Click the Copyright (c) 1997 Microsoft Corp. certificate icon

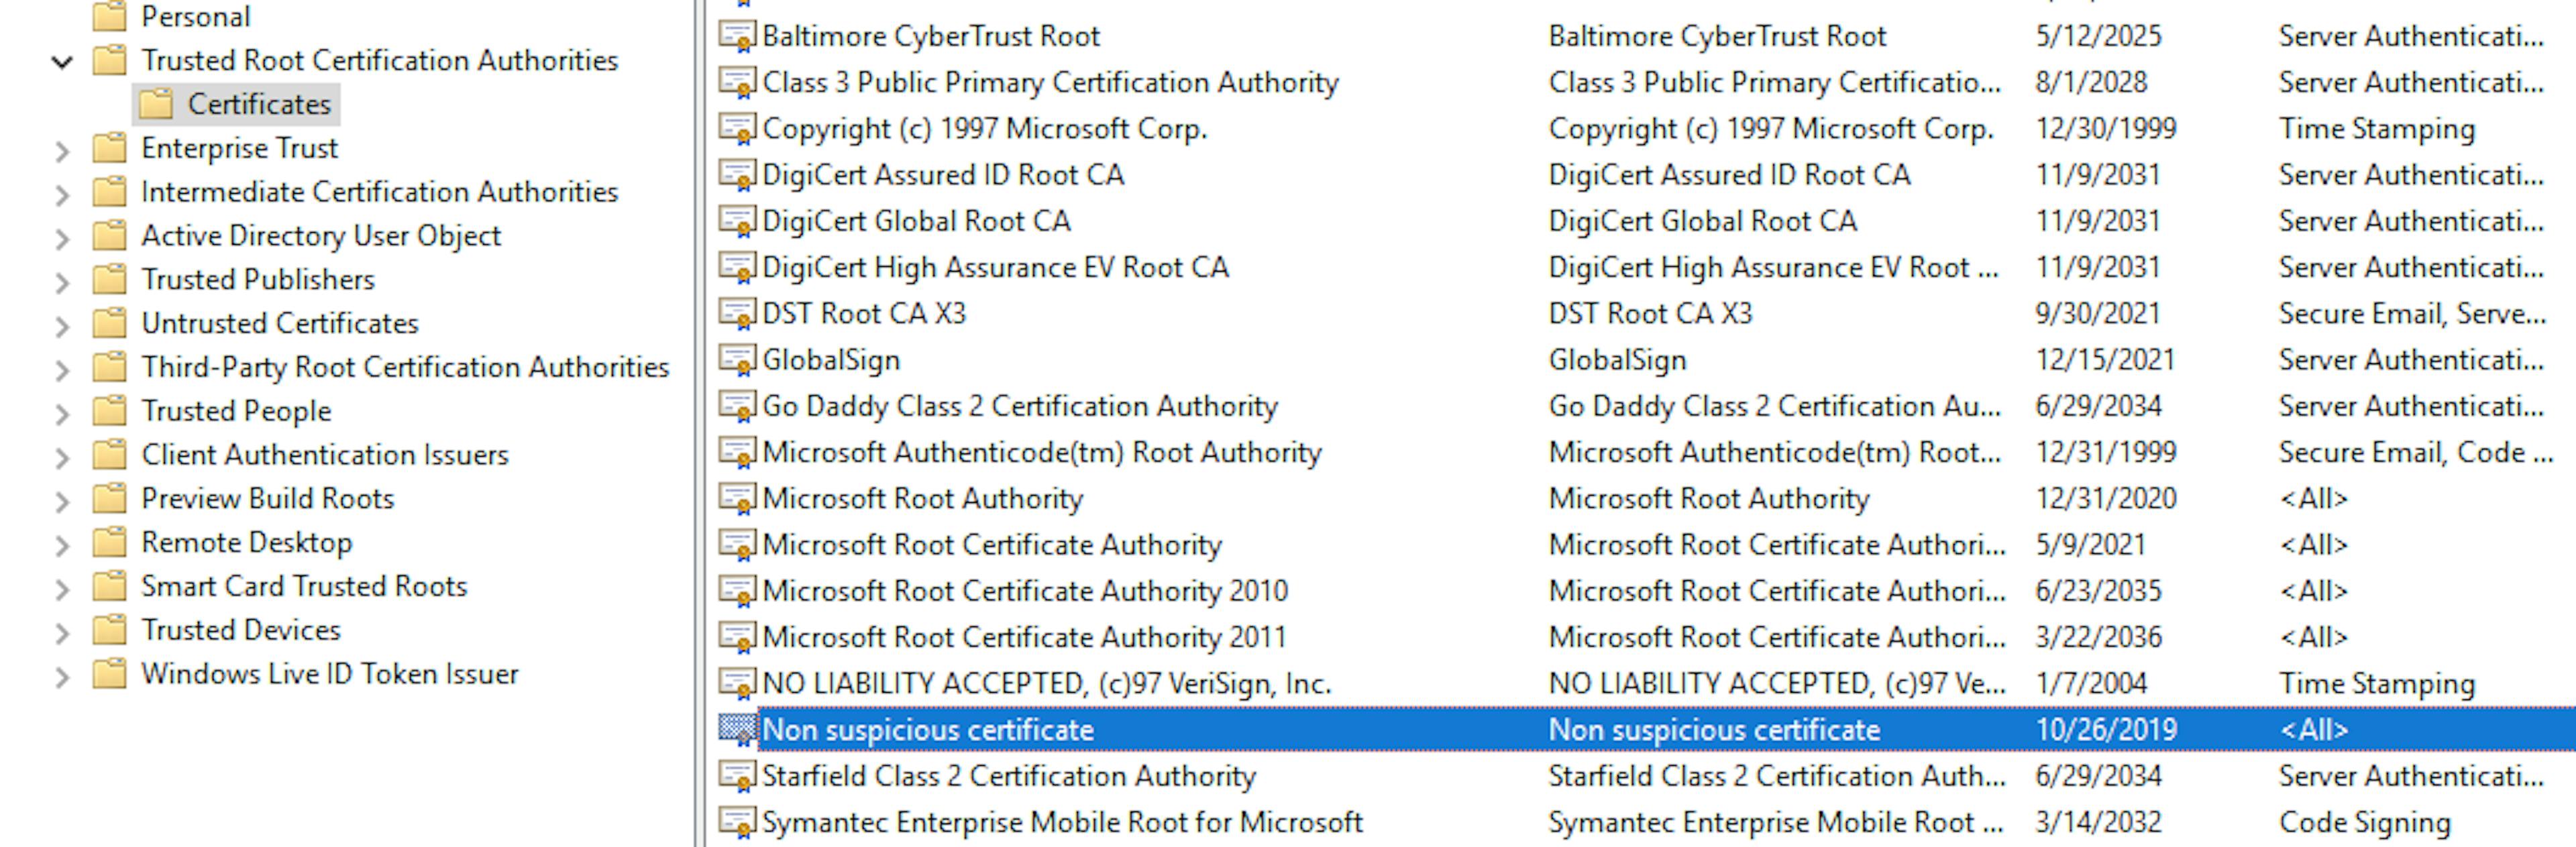tap(737, 128)
